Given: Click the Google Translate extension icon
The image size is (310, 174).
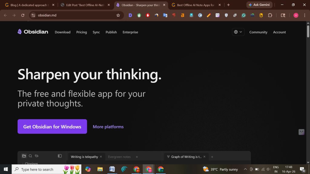Looking at the screenshot, I should pyautogui.click(x=165, y=15).
